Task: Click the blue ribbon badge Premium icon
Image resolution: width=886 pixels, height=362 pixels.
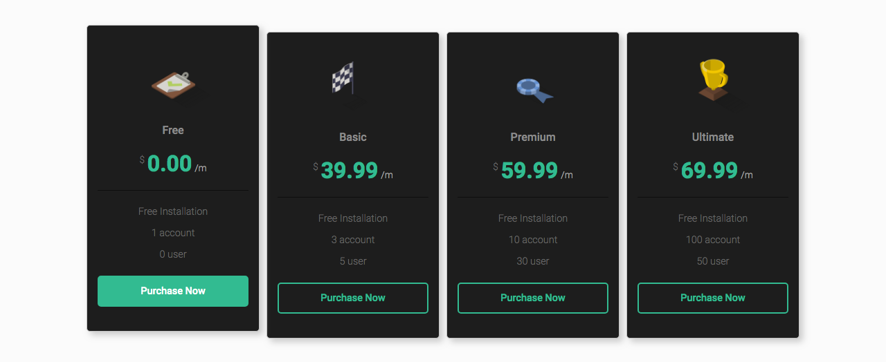Action: (533, 89)
